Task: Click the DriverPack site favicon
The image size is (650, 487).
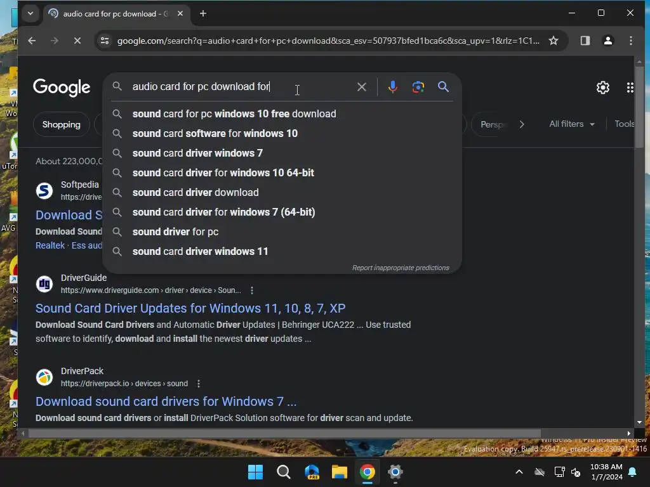Action: tap(44, 377)
